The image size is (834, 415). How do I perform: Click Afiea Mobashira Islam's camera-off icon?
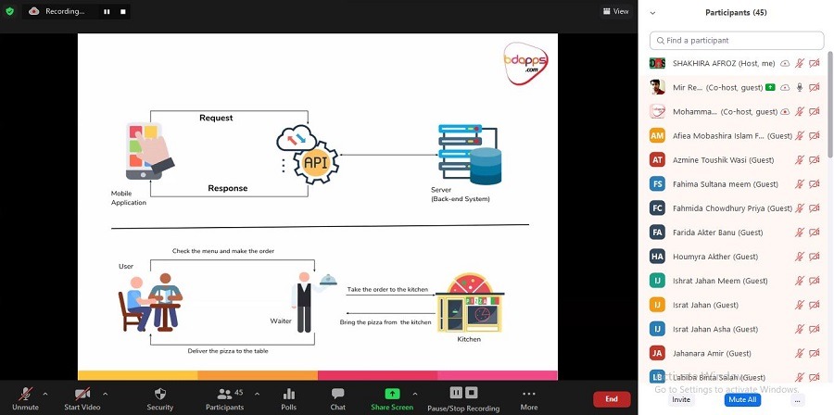click(x=814, y=136)
